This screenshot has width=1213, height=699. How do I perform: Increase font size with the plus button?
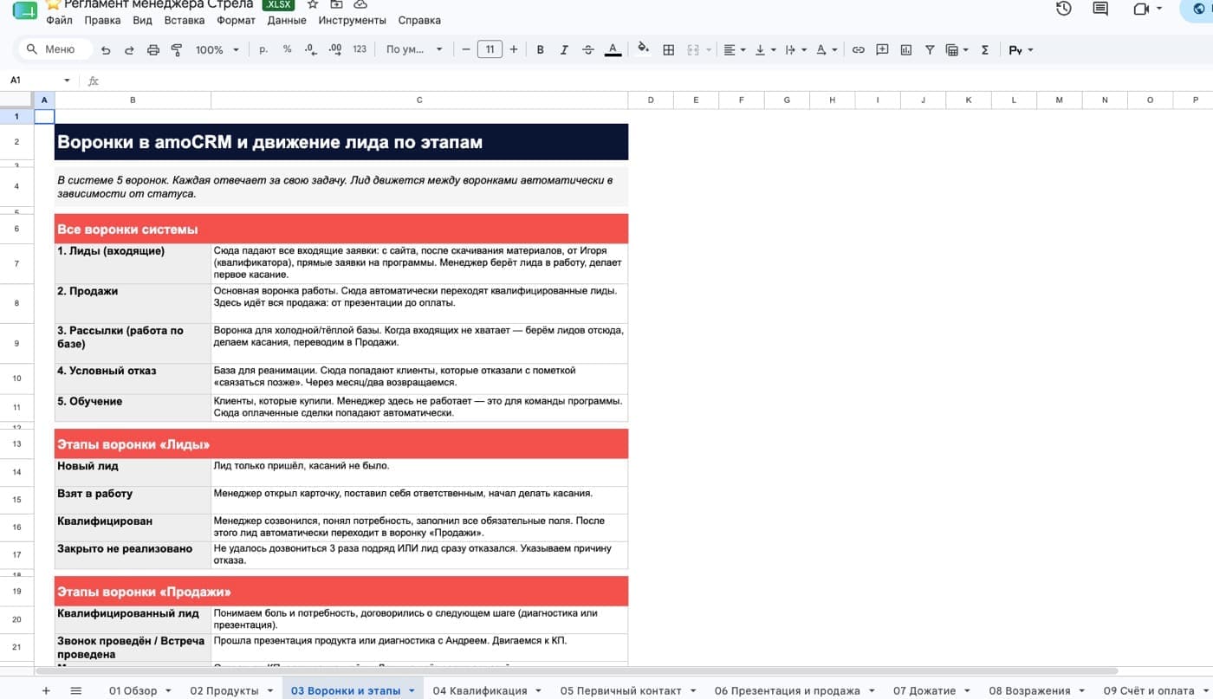[x=514, y=49]
